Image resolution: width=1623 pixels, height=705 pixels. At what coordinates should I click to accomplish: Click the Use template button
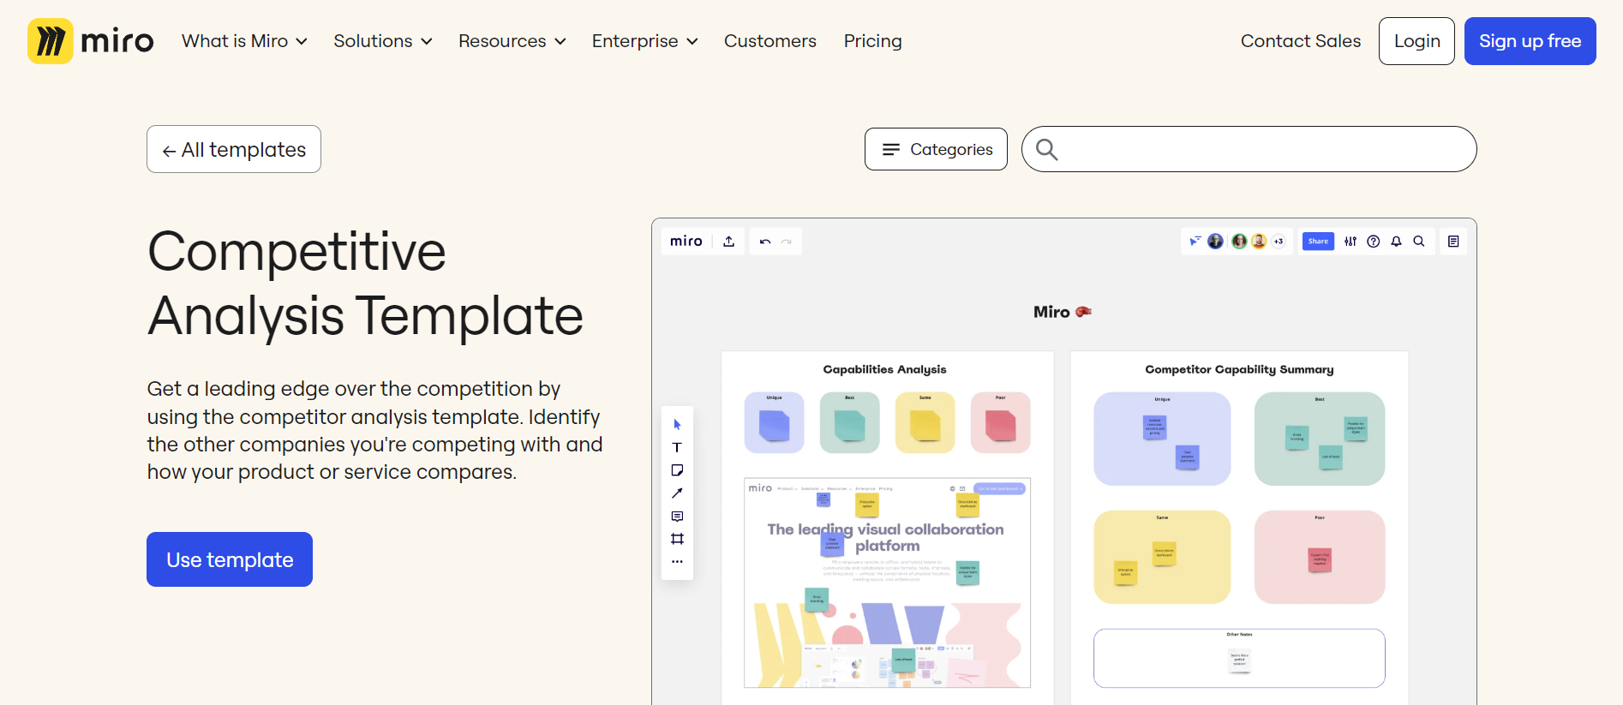[230, 559]
